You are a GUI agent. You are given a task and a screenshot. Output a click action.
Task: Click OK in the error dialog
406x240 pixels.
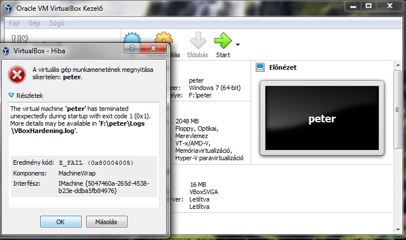coord(61,222)
